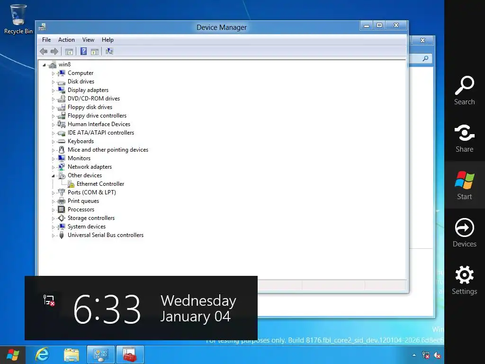Viewport: 485px width, 364px height.
Task: Expand the Floppy disk drives category
Action: 53,108
